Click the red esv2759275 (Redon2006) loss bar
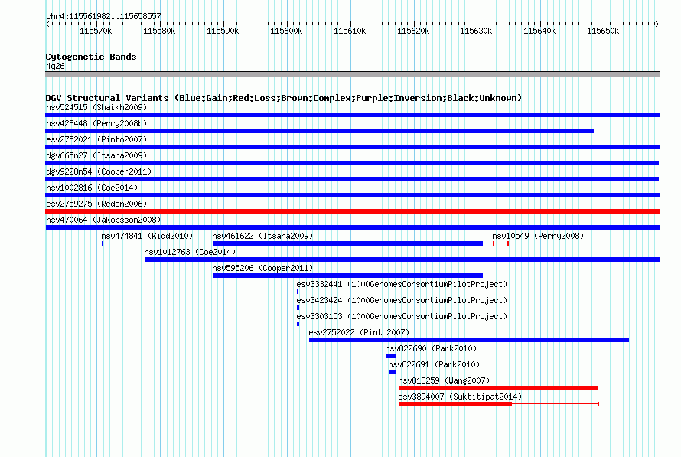 352,211
